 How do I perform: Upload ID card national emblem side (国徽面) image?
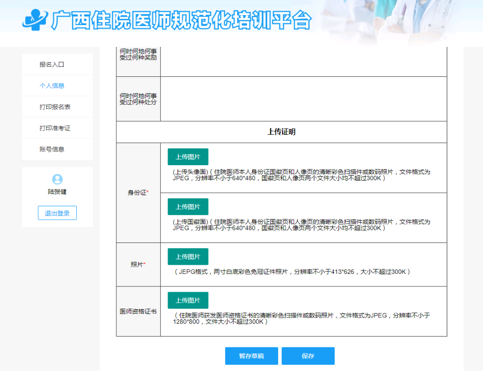[x=188, y=207]
